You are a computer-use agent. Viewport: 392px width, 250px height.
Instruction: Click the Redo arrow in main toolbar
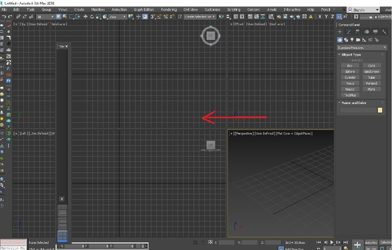(10, 17)
